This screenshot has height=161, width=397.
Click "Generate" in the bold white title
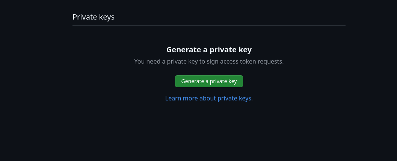pos(183,50)
